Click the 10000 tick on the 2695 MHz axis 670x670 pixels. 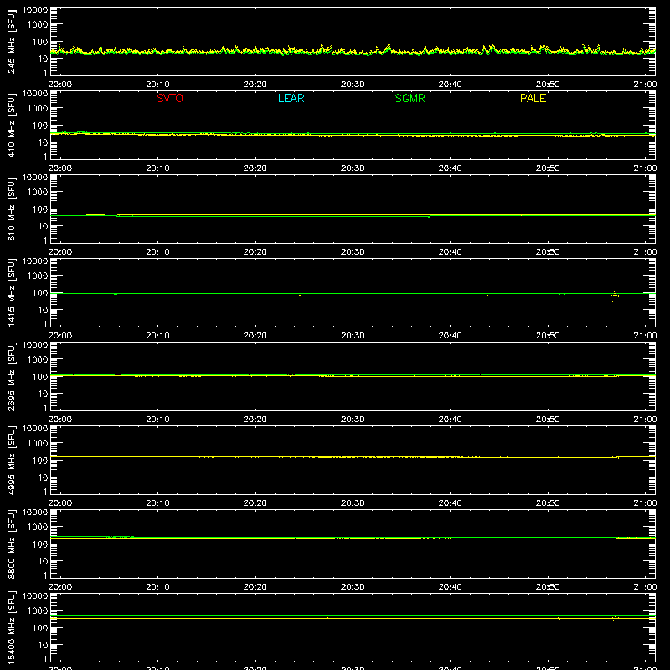click(35, 345)
